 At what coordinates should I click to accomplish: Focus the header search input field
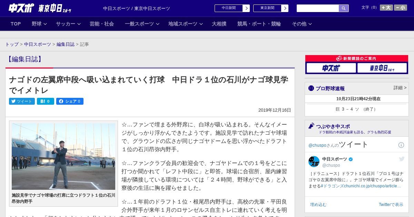318,8
